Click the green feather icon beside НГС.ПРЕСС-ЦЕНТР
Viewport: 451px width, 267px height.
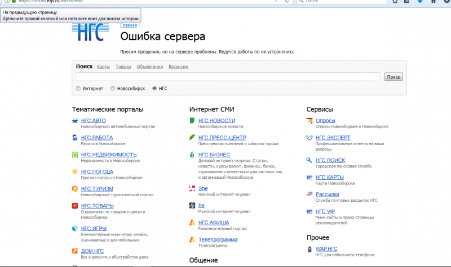point(192,138)
